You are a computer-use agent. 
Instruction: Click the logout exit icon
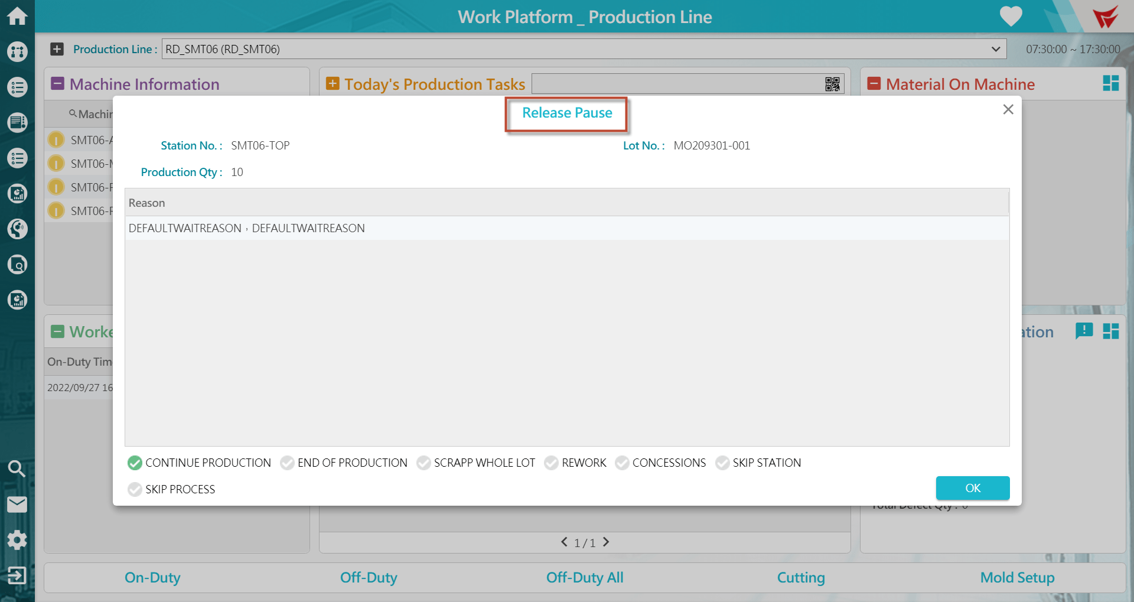pyautogui.click(x=17, y=575)
